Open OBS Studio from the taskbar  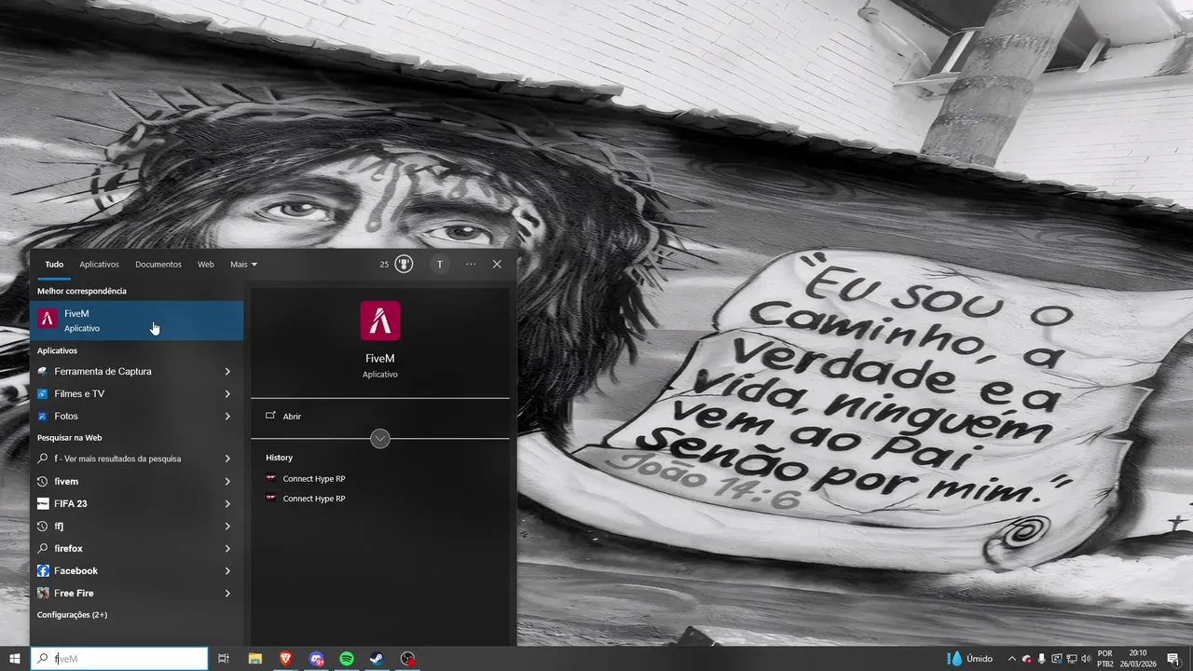click(x=407, y=659)
